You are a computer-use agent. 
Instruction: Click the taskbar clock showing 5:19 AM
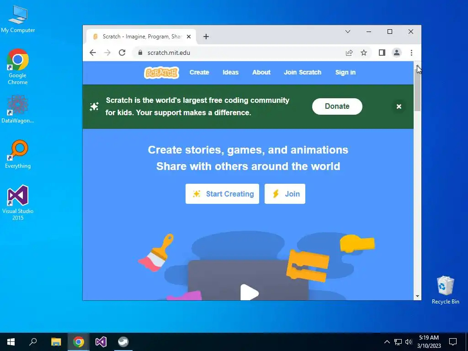(429, 342)
